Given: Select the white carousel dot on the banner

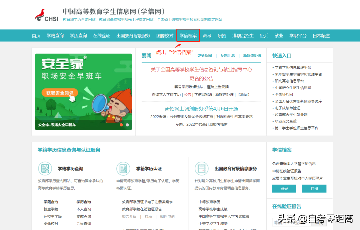Looking at the screenshot, I should point(127,125).
